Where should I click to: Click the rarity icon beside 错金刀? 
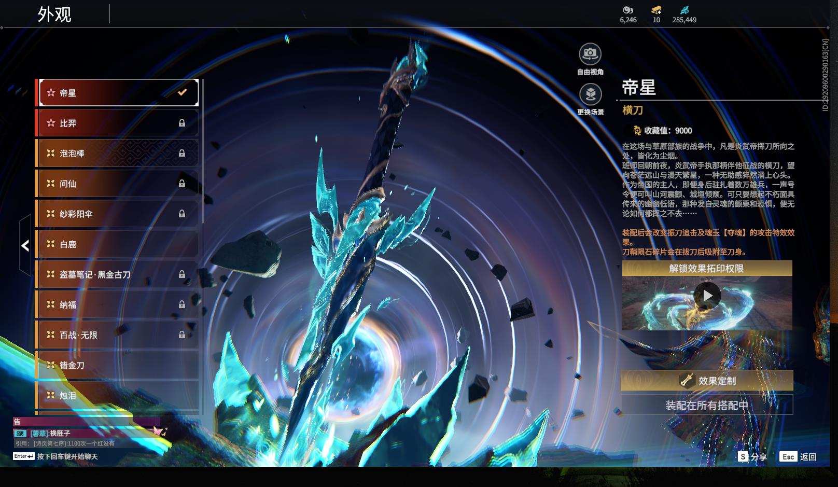pyautogui.click(x=51, y=365)
